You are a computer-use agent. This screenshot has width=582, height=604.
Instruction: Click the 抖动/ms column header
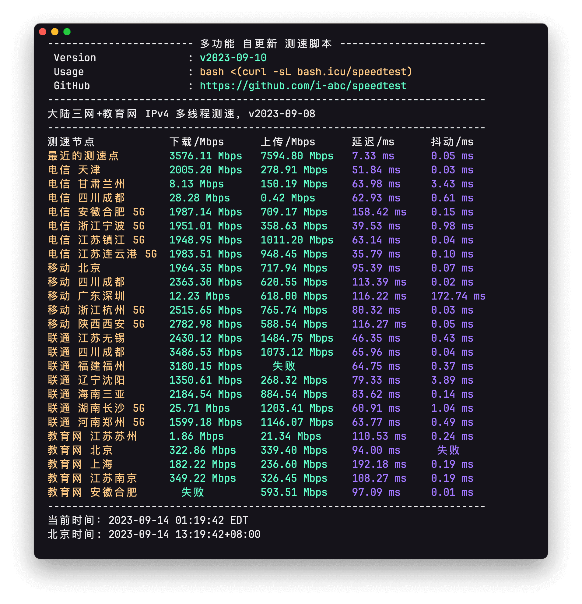pyautogui.click(x=452, y=142)
